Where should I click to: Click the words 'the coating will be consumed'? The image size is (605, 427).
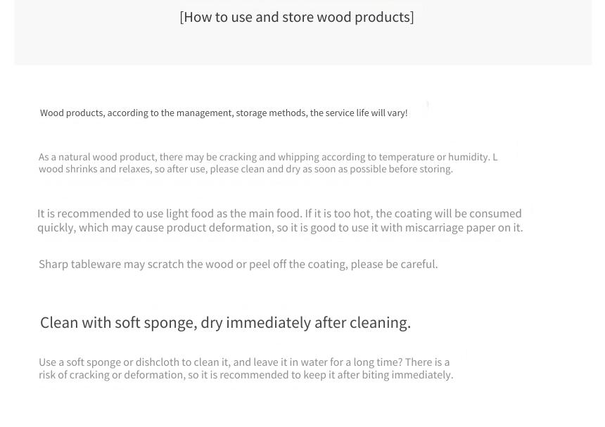click(448, 214)
